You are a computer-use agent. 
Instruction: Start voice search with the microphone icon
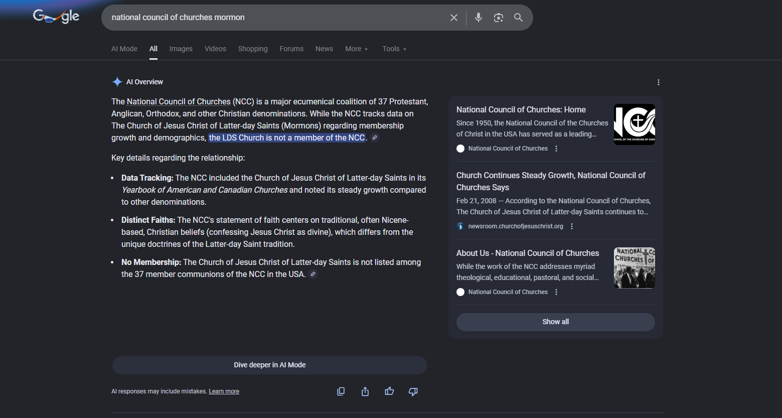(x=479, y=18)
